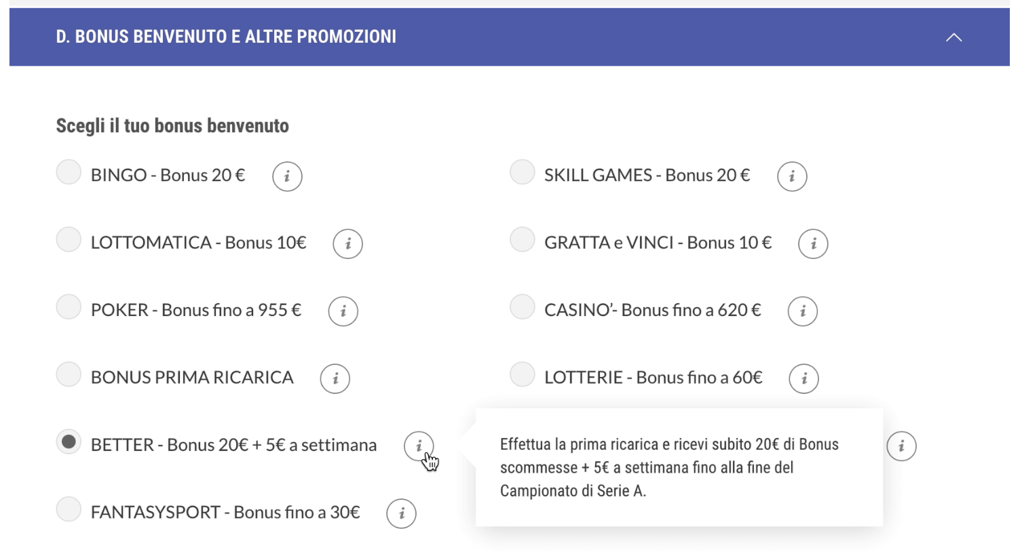Click BONUS PRIMA RICARICA info icon
This screenshot has height=552, width=1022.
pos(335,378)
